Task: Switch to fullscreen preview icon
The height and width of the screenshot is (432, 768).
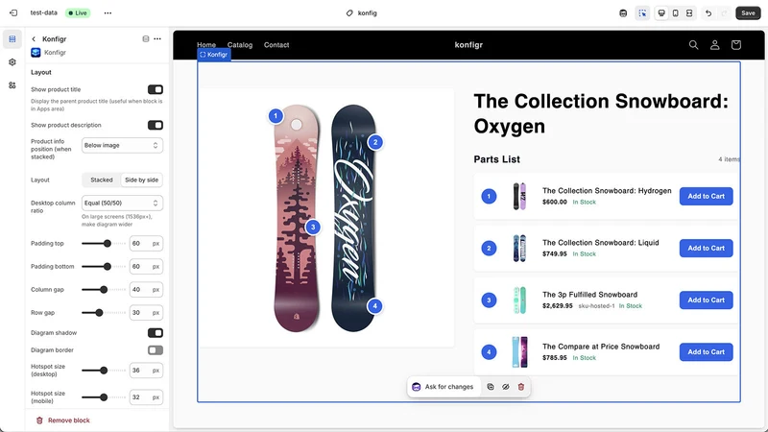Action: (x=689, y=13)
